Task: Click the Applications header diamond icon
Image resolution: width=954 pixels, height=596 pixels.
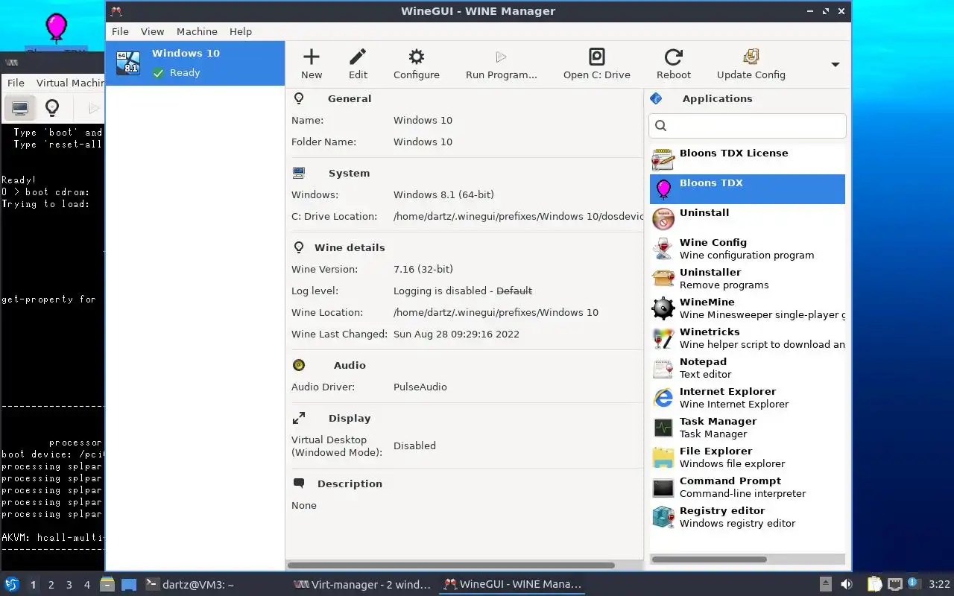Action: pyautogui.click(x=656, y=98)
